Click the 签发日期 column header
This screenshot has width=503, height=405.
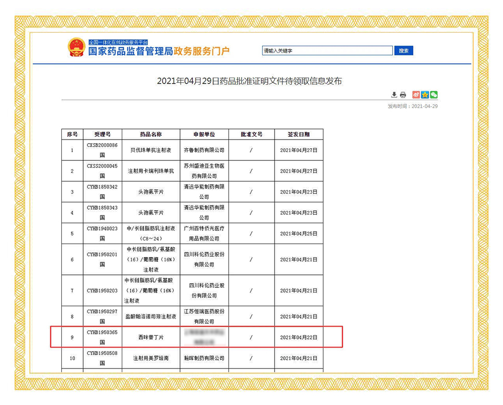click(299, 134)
